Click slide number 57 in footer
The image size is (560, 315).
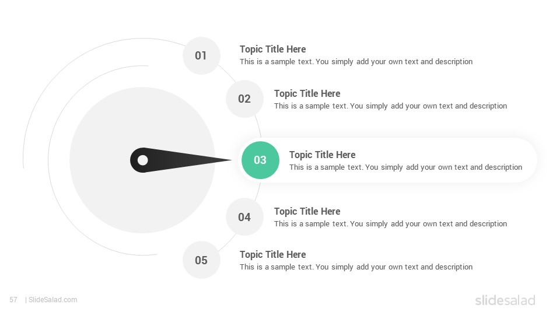click(x=13, y=300)
